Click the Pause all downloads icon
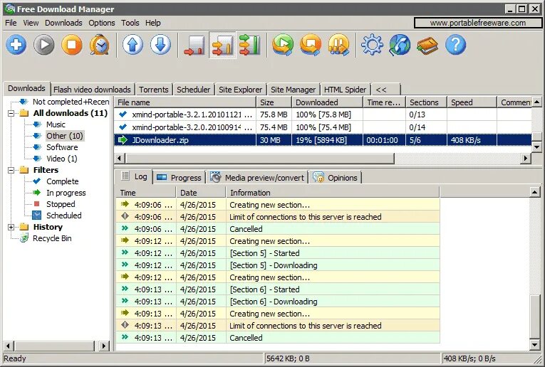 [x=338, y=45]
